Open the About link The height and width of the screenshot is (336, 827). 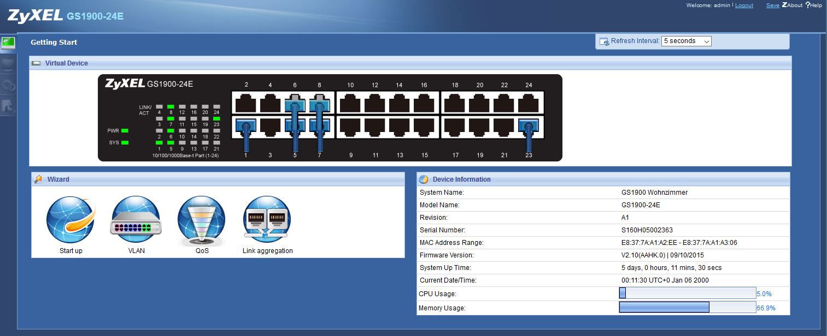792,5
